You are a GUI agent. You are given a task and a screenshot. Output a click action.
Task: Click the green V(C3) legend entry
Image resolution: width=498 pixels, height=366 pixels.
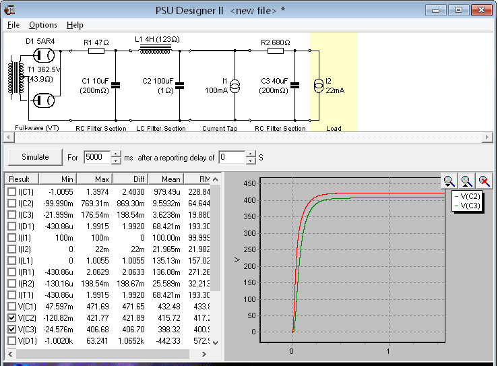(467, 206)
